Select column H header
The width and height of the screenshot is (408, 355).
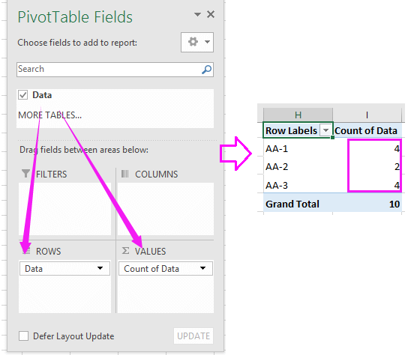298,115
